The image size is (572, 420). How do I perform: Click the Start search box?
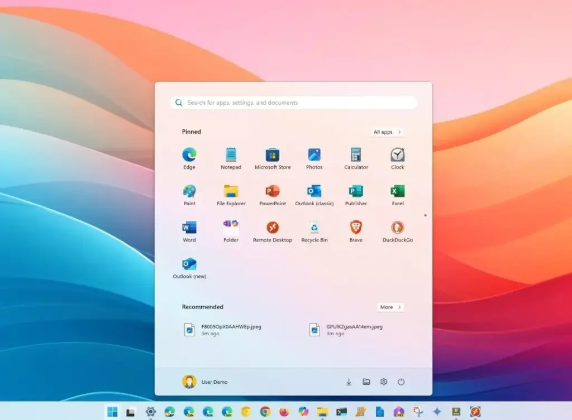[294, 103]
